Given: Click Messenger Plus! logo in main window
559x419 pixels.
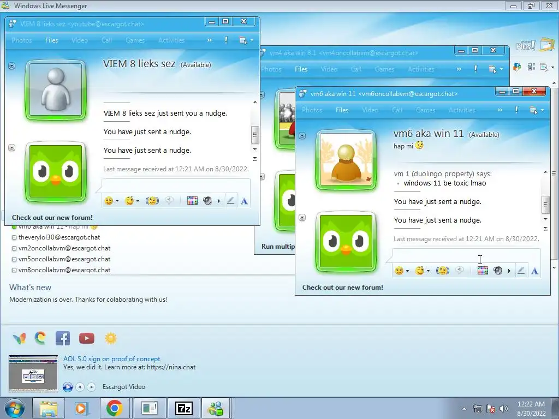Looking at the screenshot, I should [x=525, y=45].
